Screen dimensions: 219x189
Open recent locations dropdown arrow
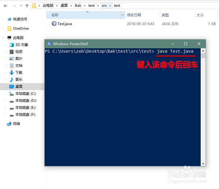[21, 6]
